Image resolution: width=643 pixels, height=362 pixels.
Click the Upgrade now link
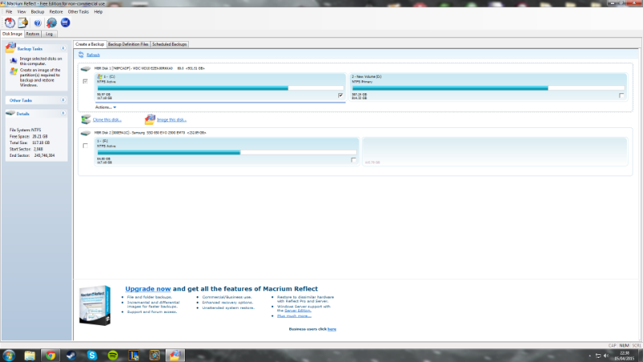pos(147,288)
